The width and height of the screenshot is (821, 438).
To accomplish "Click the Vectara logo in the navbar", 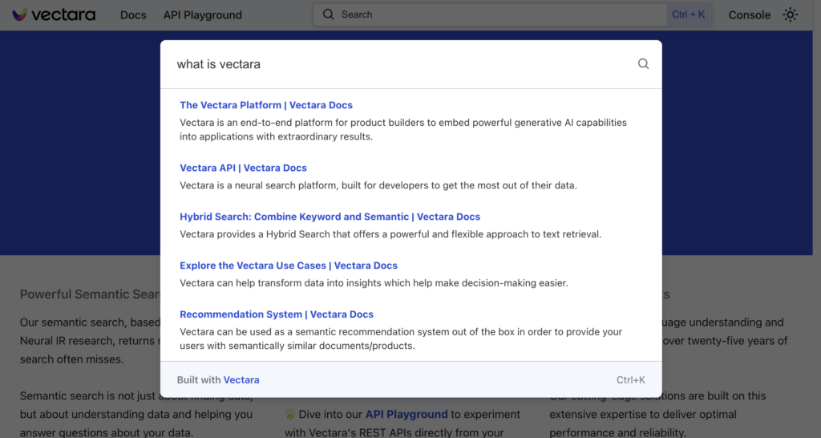I will (54, 14).
